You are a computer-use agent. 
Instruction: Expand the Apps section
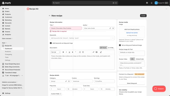[x=4, y=43]
